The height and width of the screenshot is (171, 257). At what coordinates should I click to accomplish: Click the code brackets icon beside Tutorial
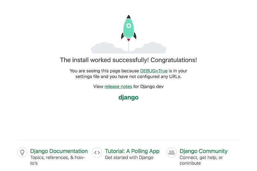pos(97,152)
